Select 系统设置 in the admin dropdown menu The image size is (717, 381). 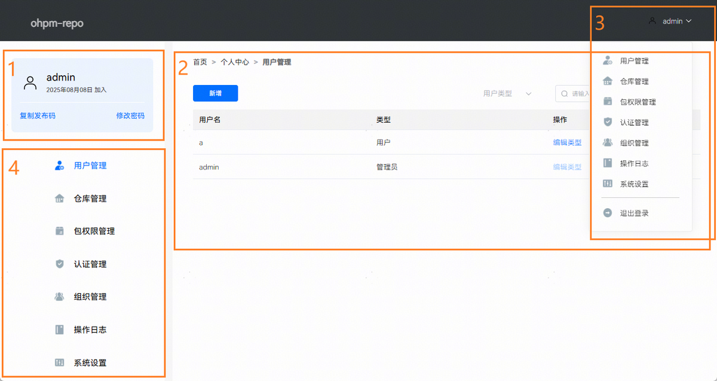click(x=634, y=184)
